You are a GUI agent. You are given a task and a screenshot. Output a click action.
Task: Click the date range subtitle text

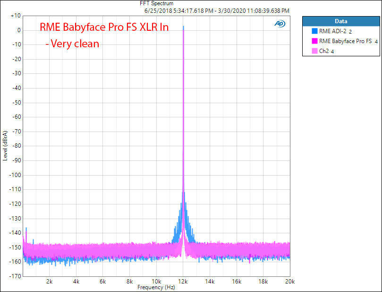click(217, 11)
